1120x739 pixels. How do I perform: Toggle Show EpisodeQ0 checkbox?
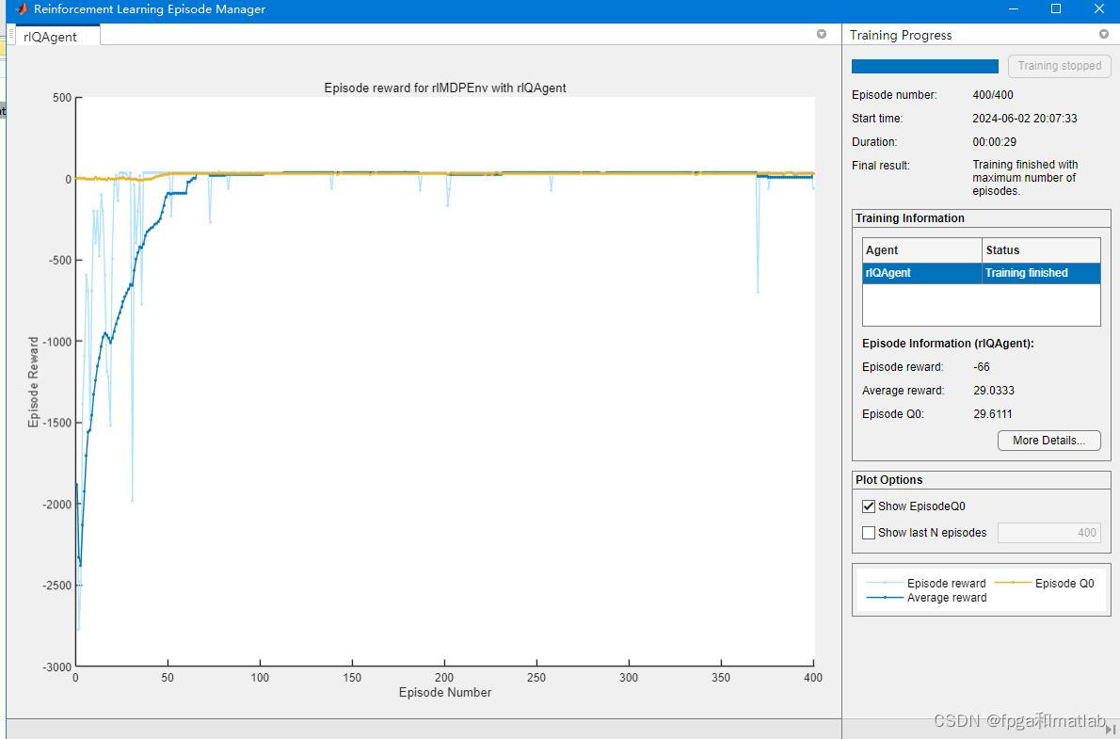coord(869,506)
